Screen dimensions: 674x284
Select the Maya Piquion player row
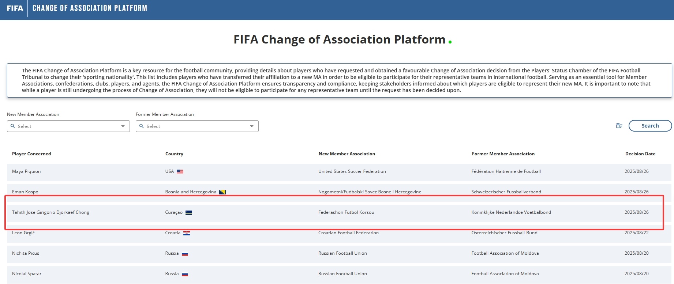click(26, 171)
